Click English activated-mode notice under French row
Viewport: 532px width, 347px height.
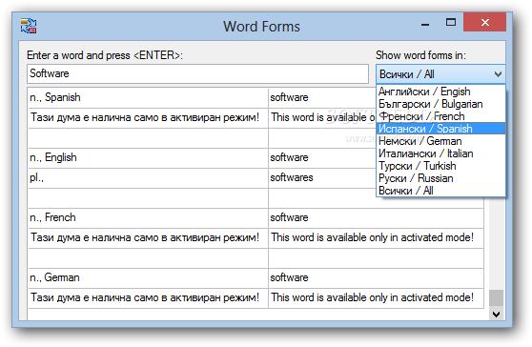(377, 237)
